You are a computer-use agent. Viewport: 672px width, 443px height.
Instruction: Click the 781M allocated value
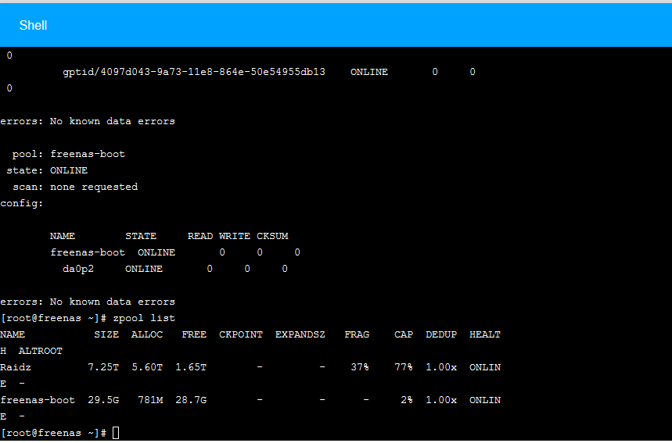150,401
